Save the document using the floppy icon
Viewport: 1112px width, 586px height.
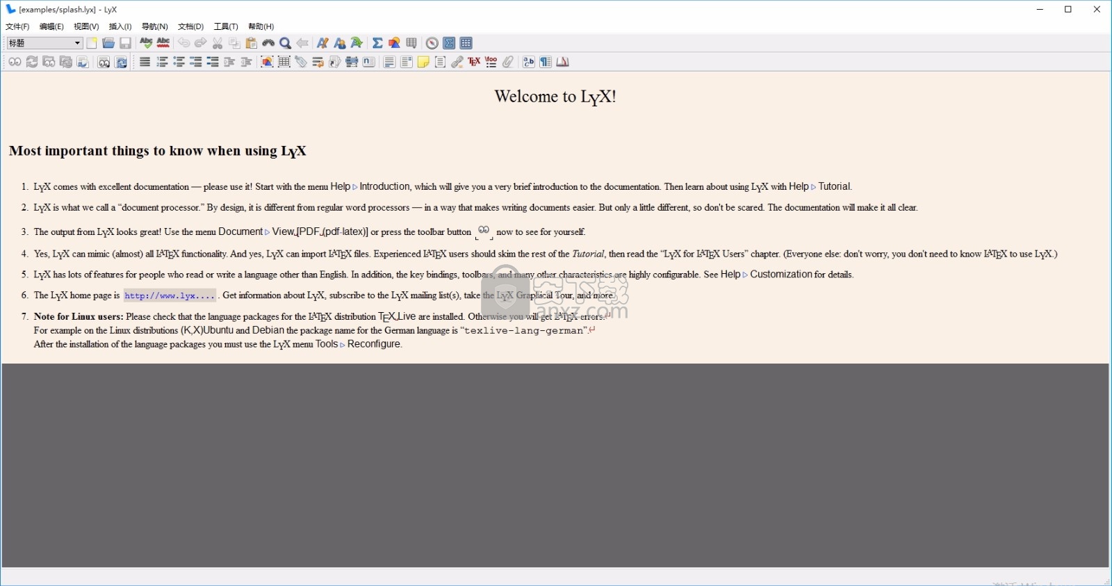pos(125,43)
